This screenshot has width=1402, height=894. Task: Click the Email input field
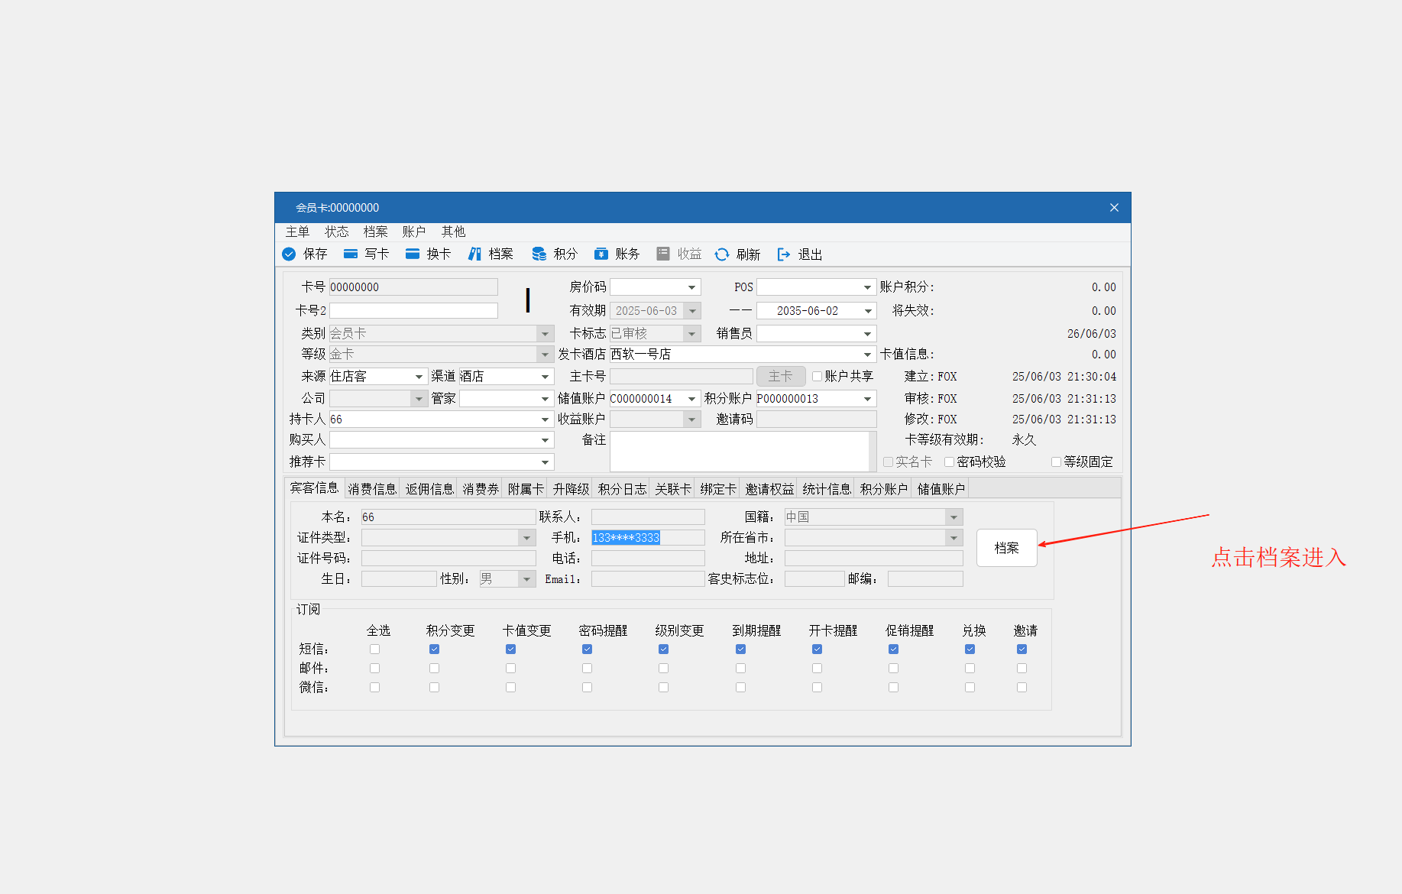coord(648,579)
